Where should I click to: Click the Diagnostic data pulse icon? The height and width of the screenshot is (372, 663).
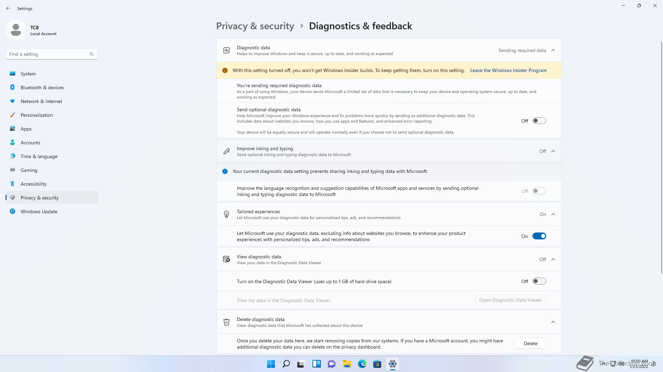coord(227,50)
